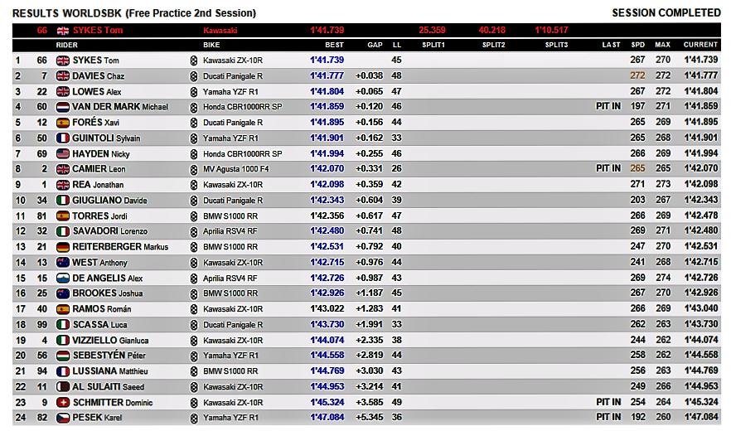Screen dimensions: 731x431
Task: Click PIT IN in VAN DER MARK's row
Action: 608,106
